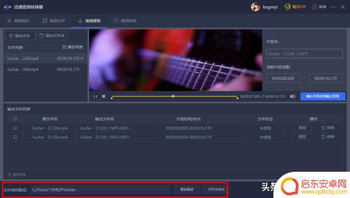Click the app logo waveform icon
Image resolution: width=350 pixels, height=198 pixels.
click(x=8, y=7)
